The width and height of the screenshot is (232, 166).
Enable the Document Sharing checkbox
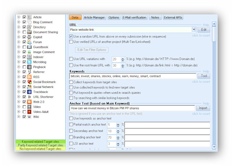click(25, 32)
